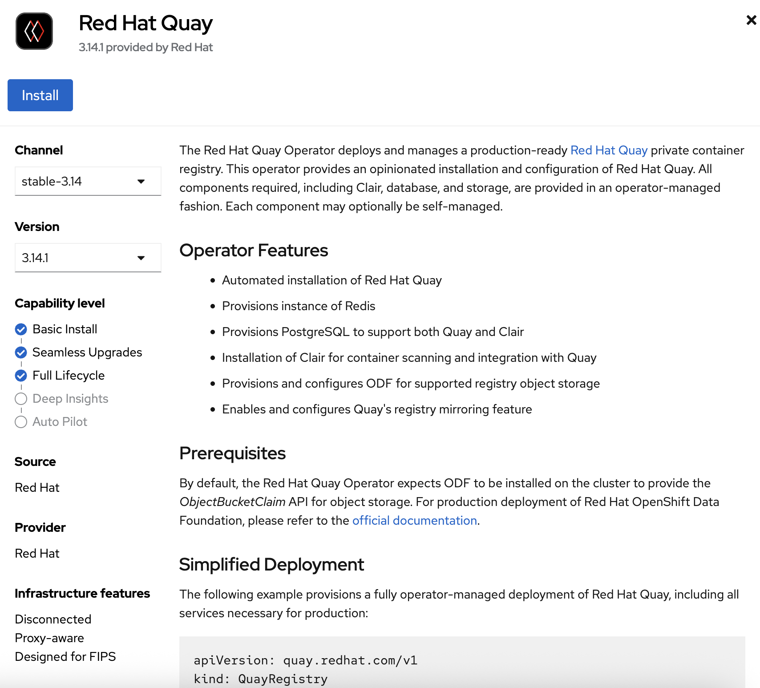Click the Auto Pilot empty circle
Screen dimensions: 760x688
click(x=21, y=422)
